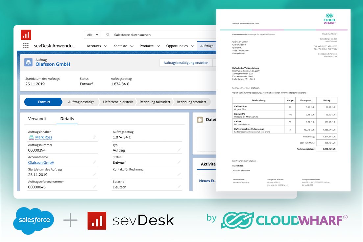The height and width of the screenshot is (242, 363).
Task: Click the Salesforce cloud logo at bottom-left
Action: (33, 220)
